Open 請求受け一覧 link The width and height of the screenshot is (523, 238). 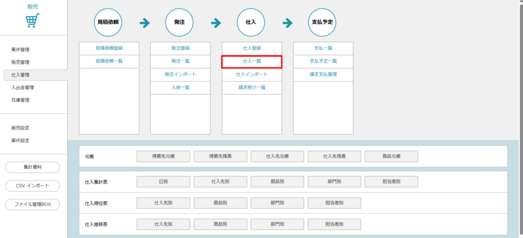pyautogui.click(x=251, y=88)
